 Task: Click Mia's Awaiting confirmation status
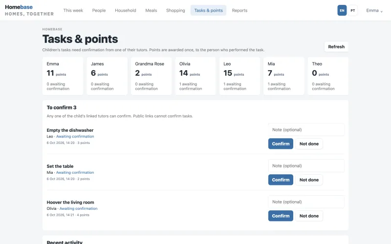pyautogui.click(x=75, y=173)
